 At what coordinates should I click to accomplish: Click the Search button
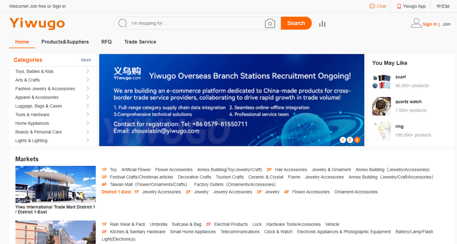point(296,23)
